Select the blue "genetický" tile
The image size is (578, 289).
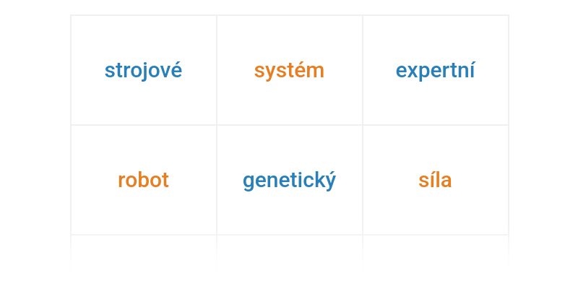tap(289, 180)
